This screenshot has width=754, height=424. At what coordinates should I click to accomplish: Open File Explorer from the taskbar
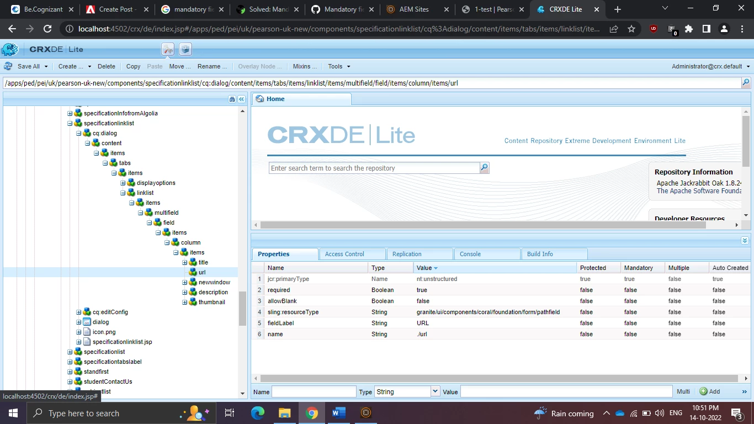285,413
